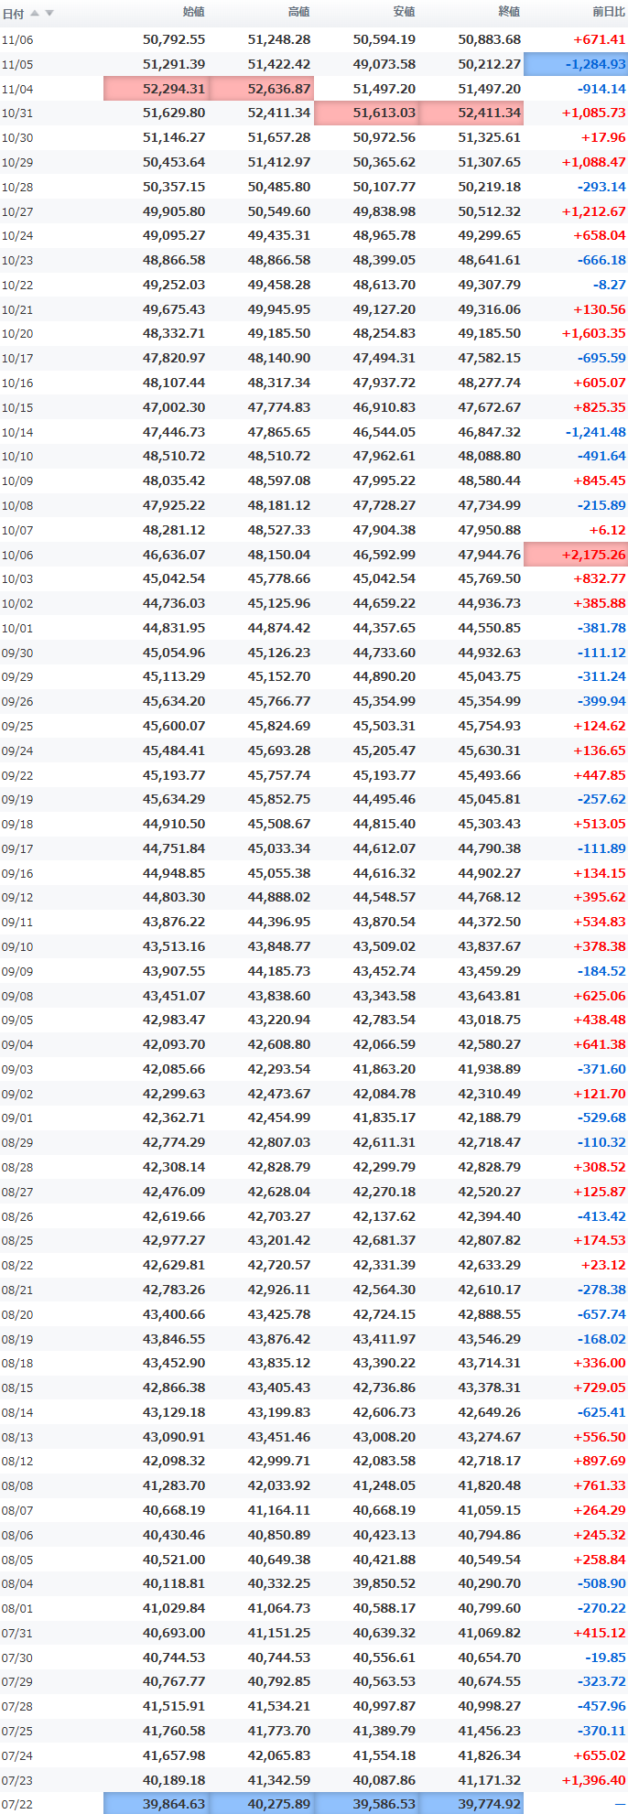This screenshot has width=628, height=1814.
Task: Select the highlighted change -1,284.93
Action: 576,64
